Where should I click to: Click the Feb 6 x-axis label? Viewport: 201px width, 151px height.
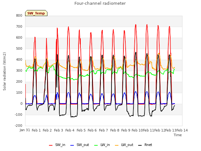pyautogui.click(x=92, y=130)
